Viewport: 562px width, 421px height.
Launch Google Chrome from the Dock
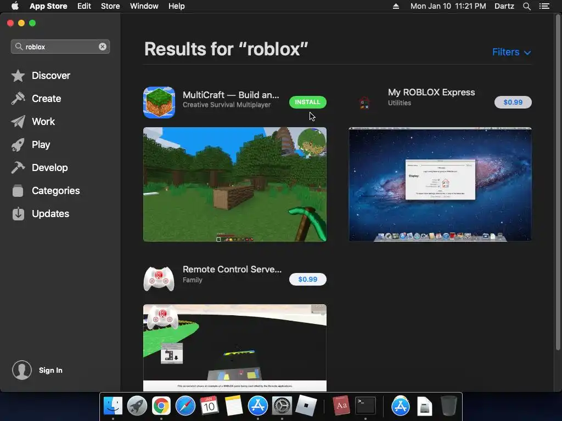161,406
